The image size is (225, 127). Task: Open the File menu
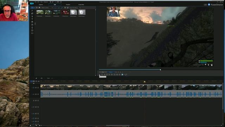click(x=36, y=2)
